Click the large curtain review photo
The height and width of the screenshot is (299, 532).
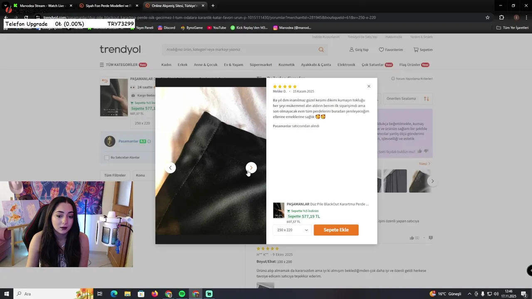click(211, 161)
